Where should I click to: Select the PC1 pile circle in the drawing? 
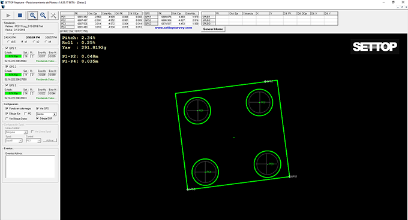[197, 111]
